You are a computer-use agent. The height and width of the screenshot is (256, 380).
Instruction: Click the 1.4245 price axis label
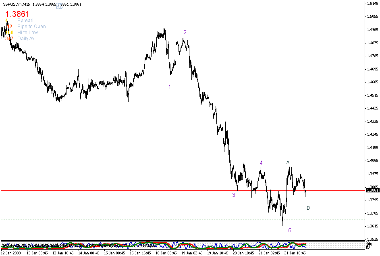click(x=373, y=134)
